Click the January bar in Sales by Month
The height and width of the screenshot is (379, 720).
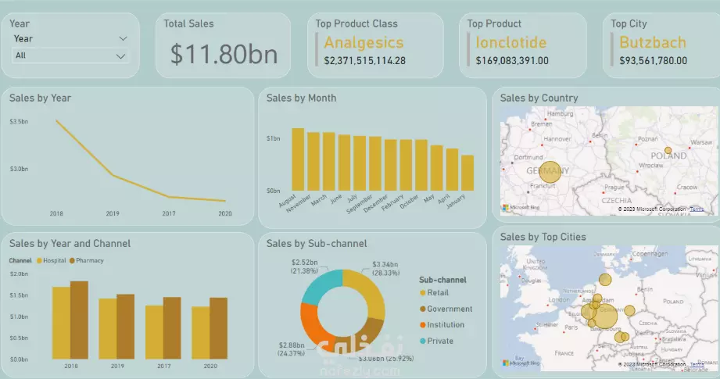pos(467,173)
